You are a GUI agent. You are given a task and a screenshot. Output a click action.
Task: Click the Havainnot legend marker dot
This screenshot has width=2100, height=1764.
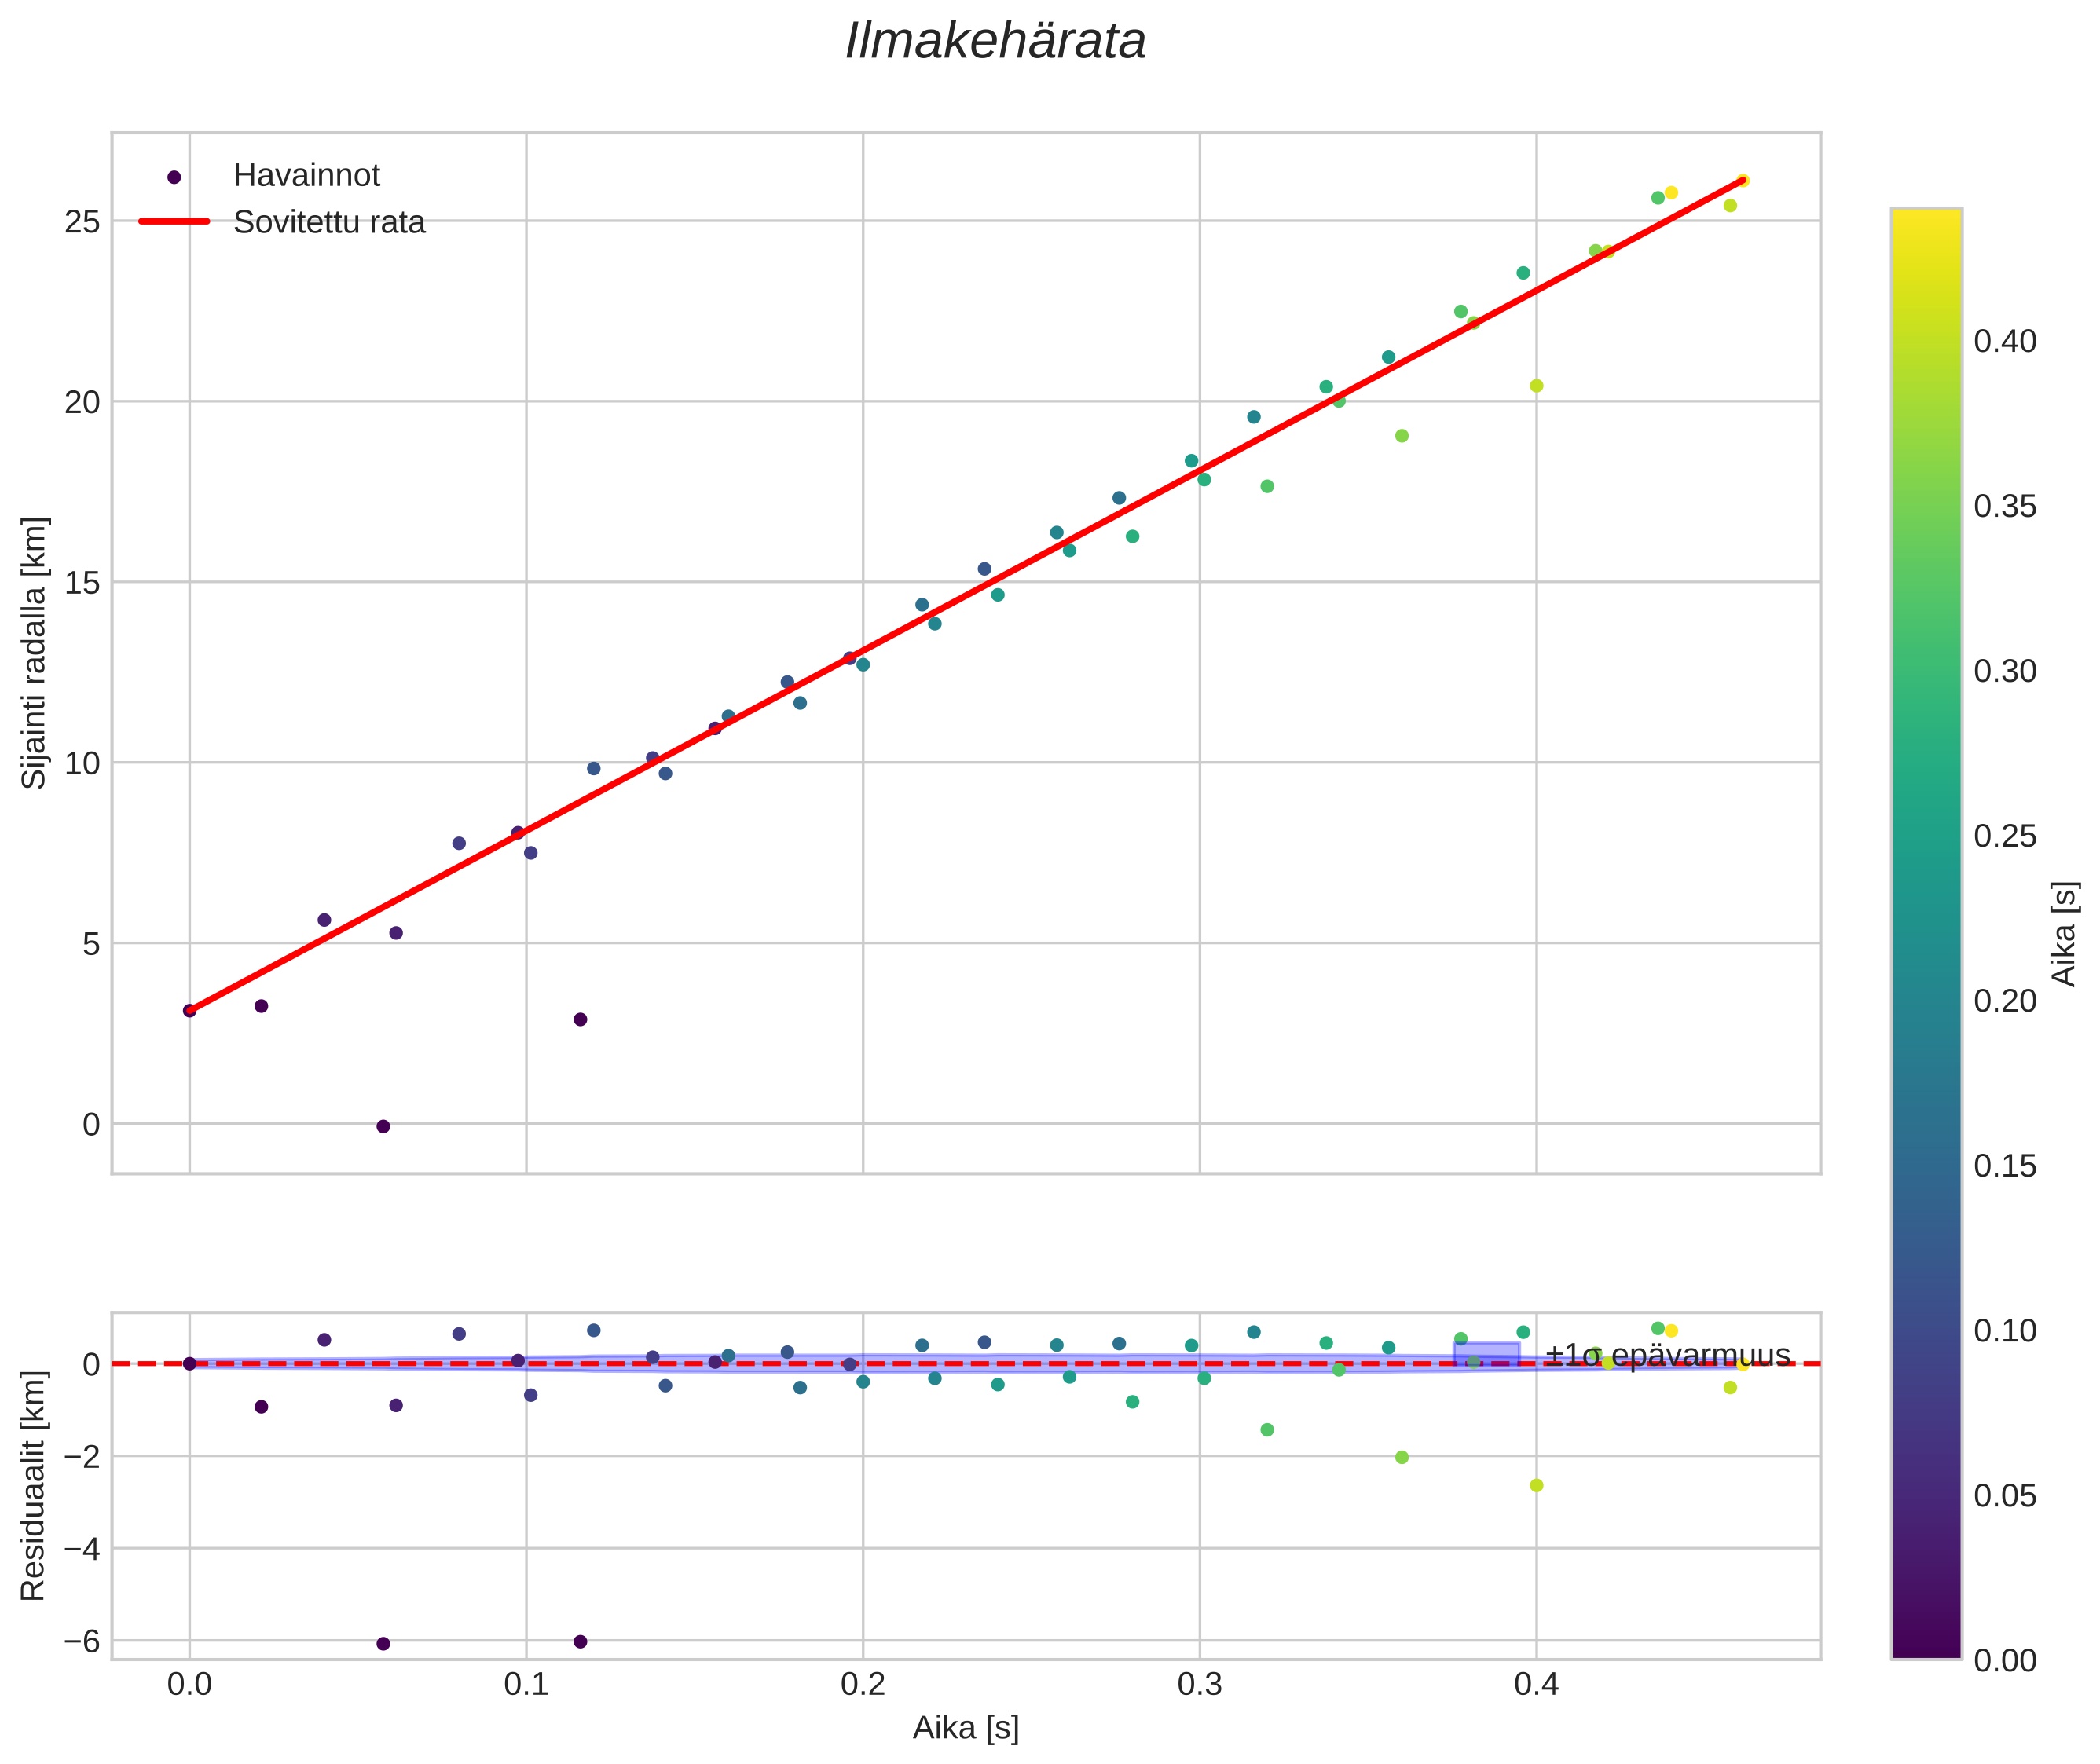174,177
